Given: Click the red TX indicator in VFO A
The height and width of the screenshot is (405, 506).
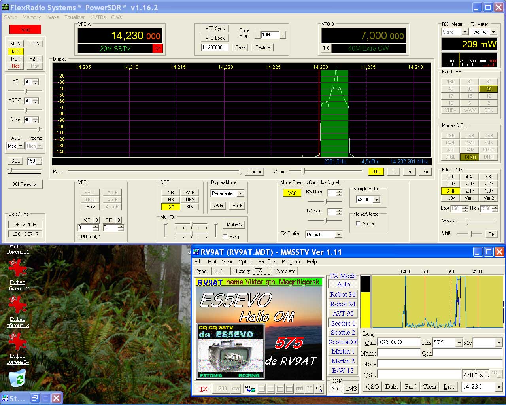Looking at the screenshot, I should tap(157, 48).
